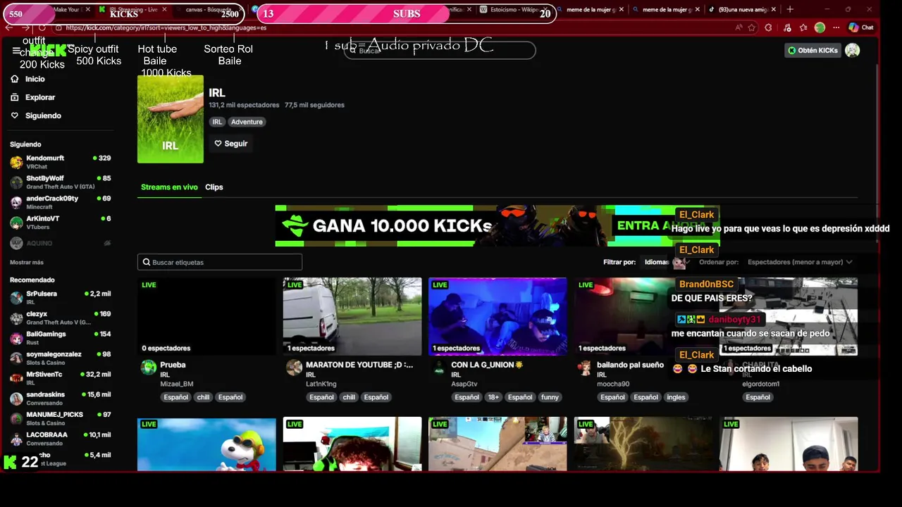The width and height of the screenshot is (902, 507).
Task: Click moocha90 streamer avatar icon
Action: click(585, 368)
